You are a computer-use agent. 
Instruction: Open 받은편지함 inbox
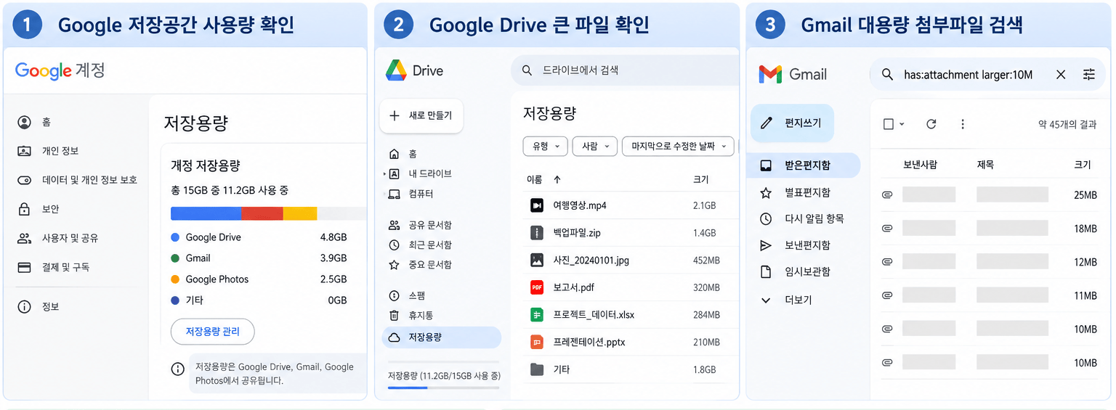click(804, 165)
